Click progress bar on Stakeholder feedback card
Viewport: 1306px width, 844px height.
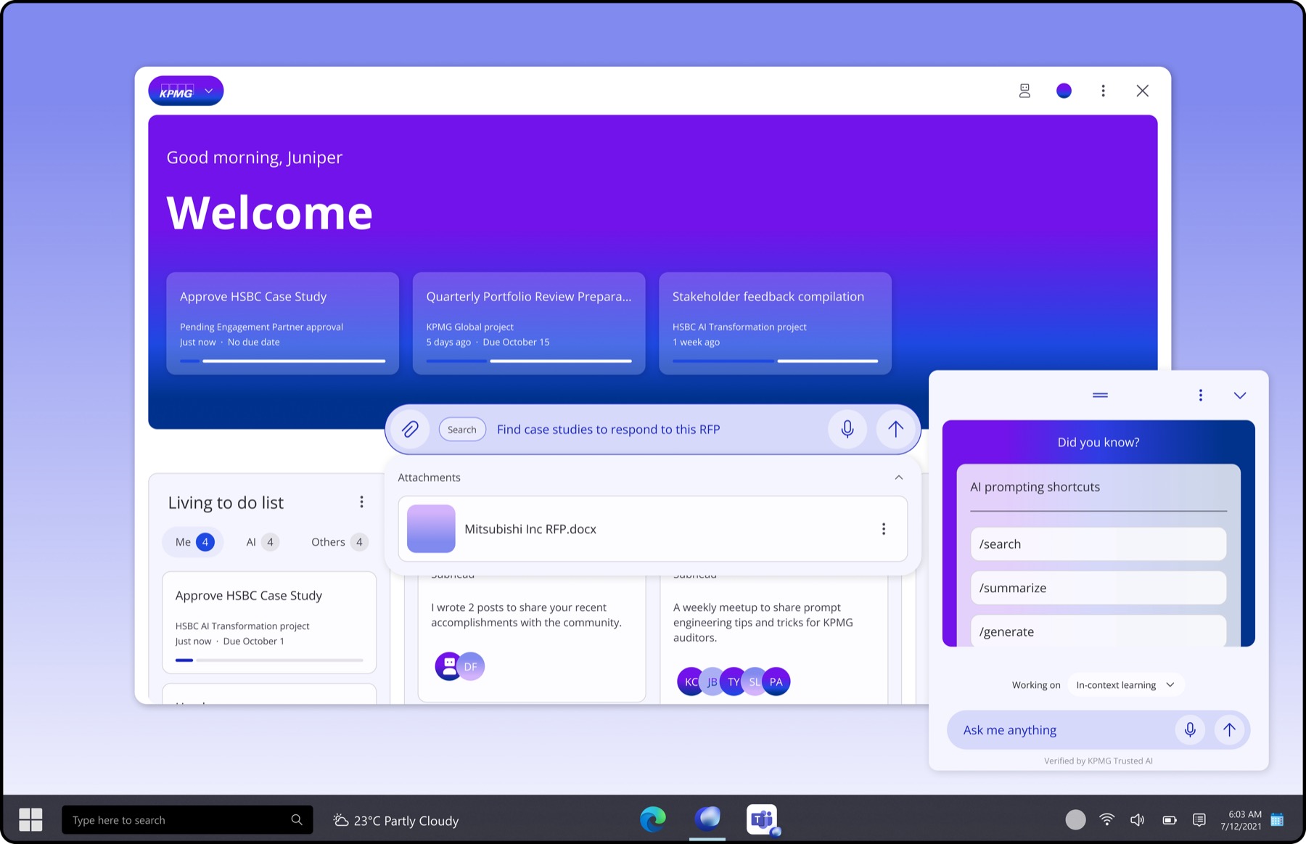(775, 361)
